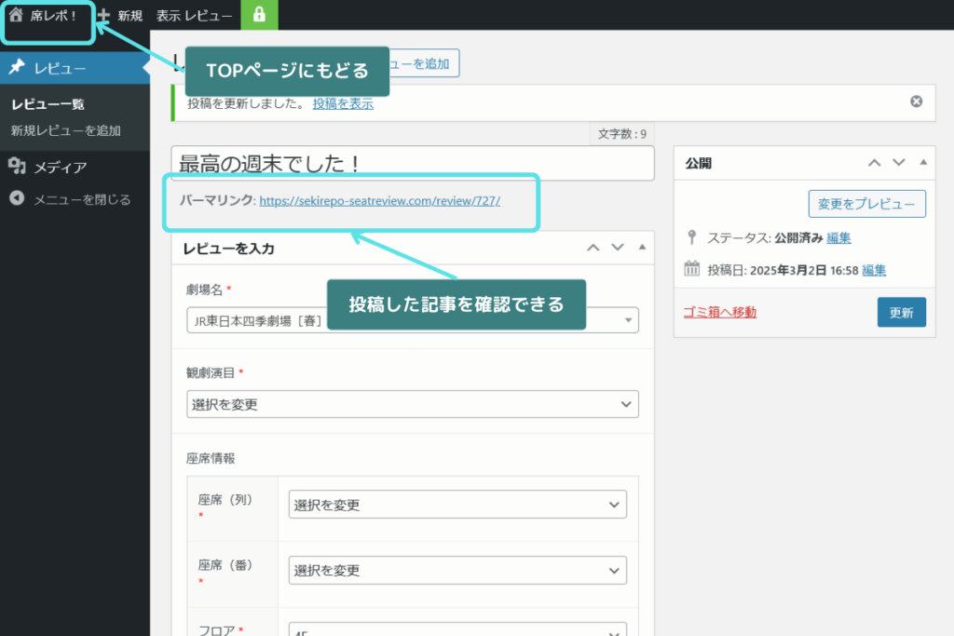The image size is (954, 636).
Task: Click the collapse-menu arrow icon
Action: tap(17, 198)
